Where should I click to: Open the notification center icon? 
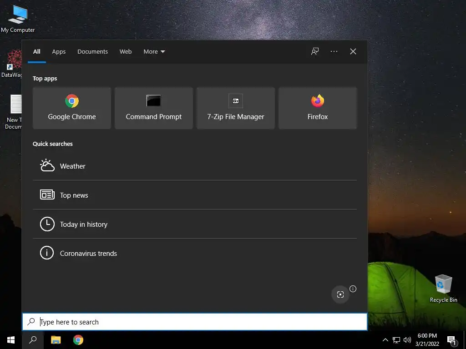click(x=451, y=340)
